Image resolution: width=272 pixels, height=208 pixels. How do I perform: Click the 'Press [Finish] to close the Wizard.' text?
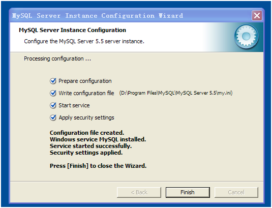pos(98,166)
